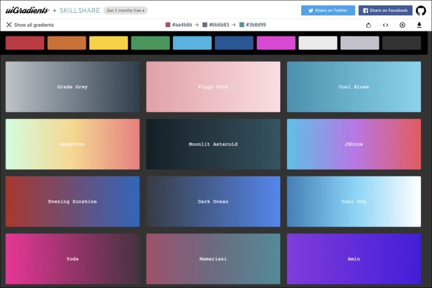Filter gradients by light blue color

[x=193, y=43]
